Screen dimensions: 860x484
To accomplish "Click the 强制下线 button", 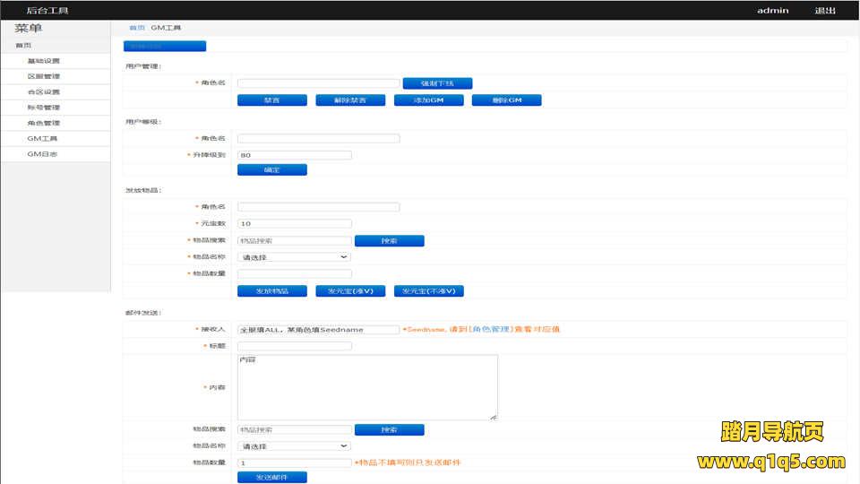I will (437, 83).
